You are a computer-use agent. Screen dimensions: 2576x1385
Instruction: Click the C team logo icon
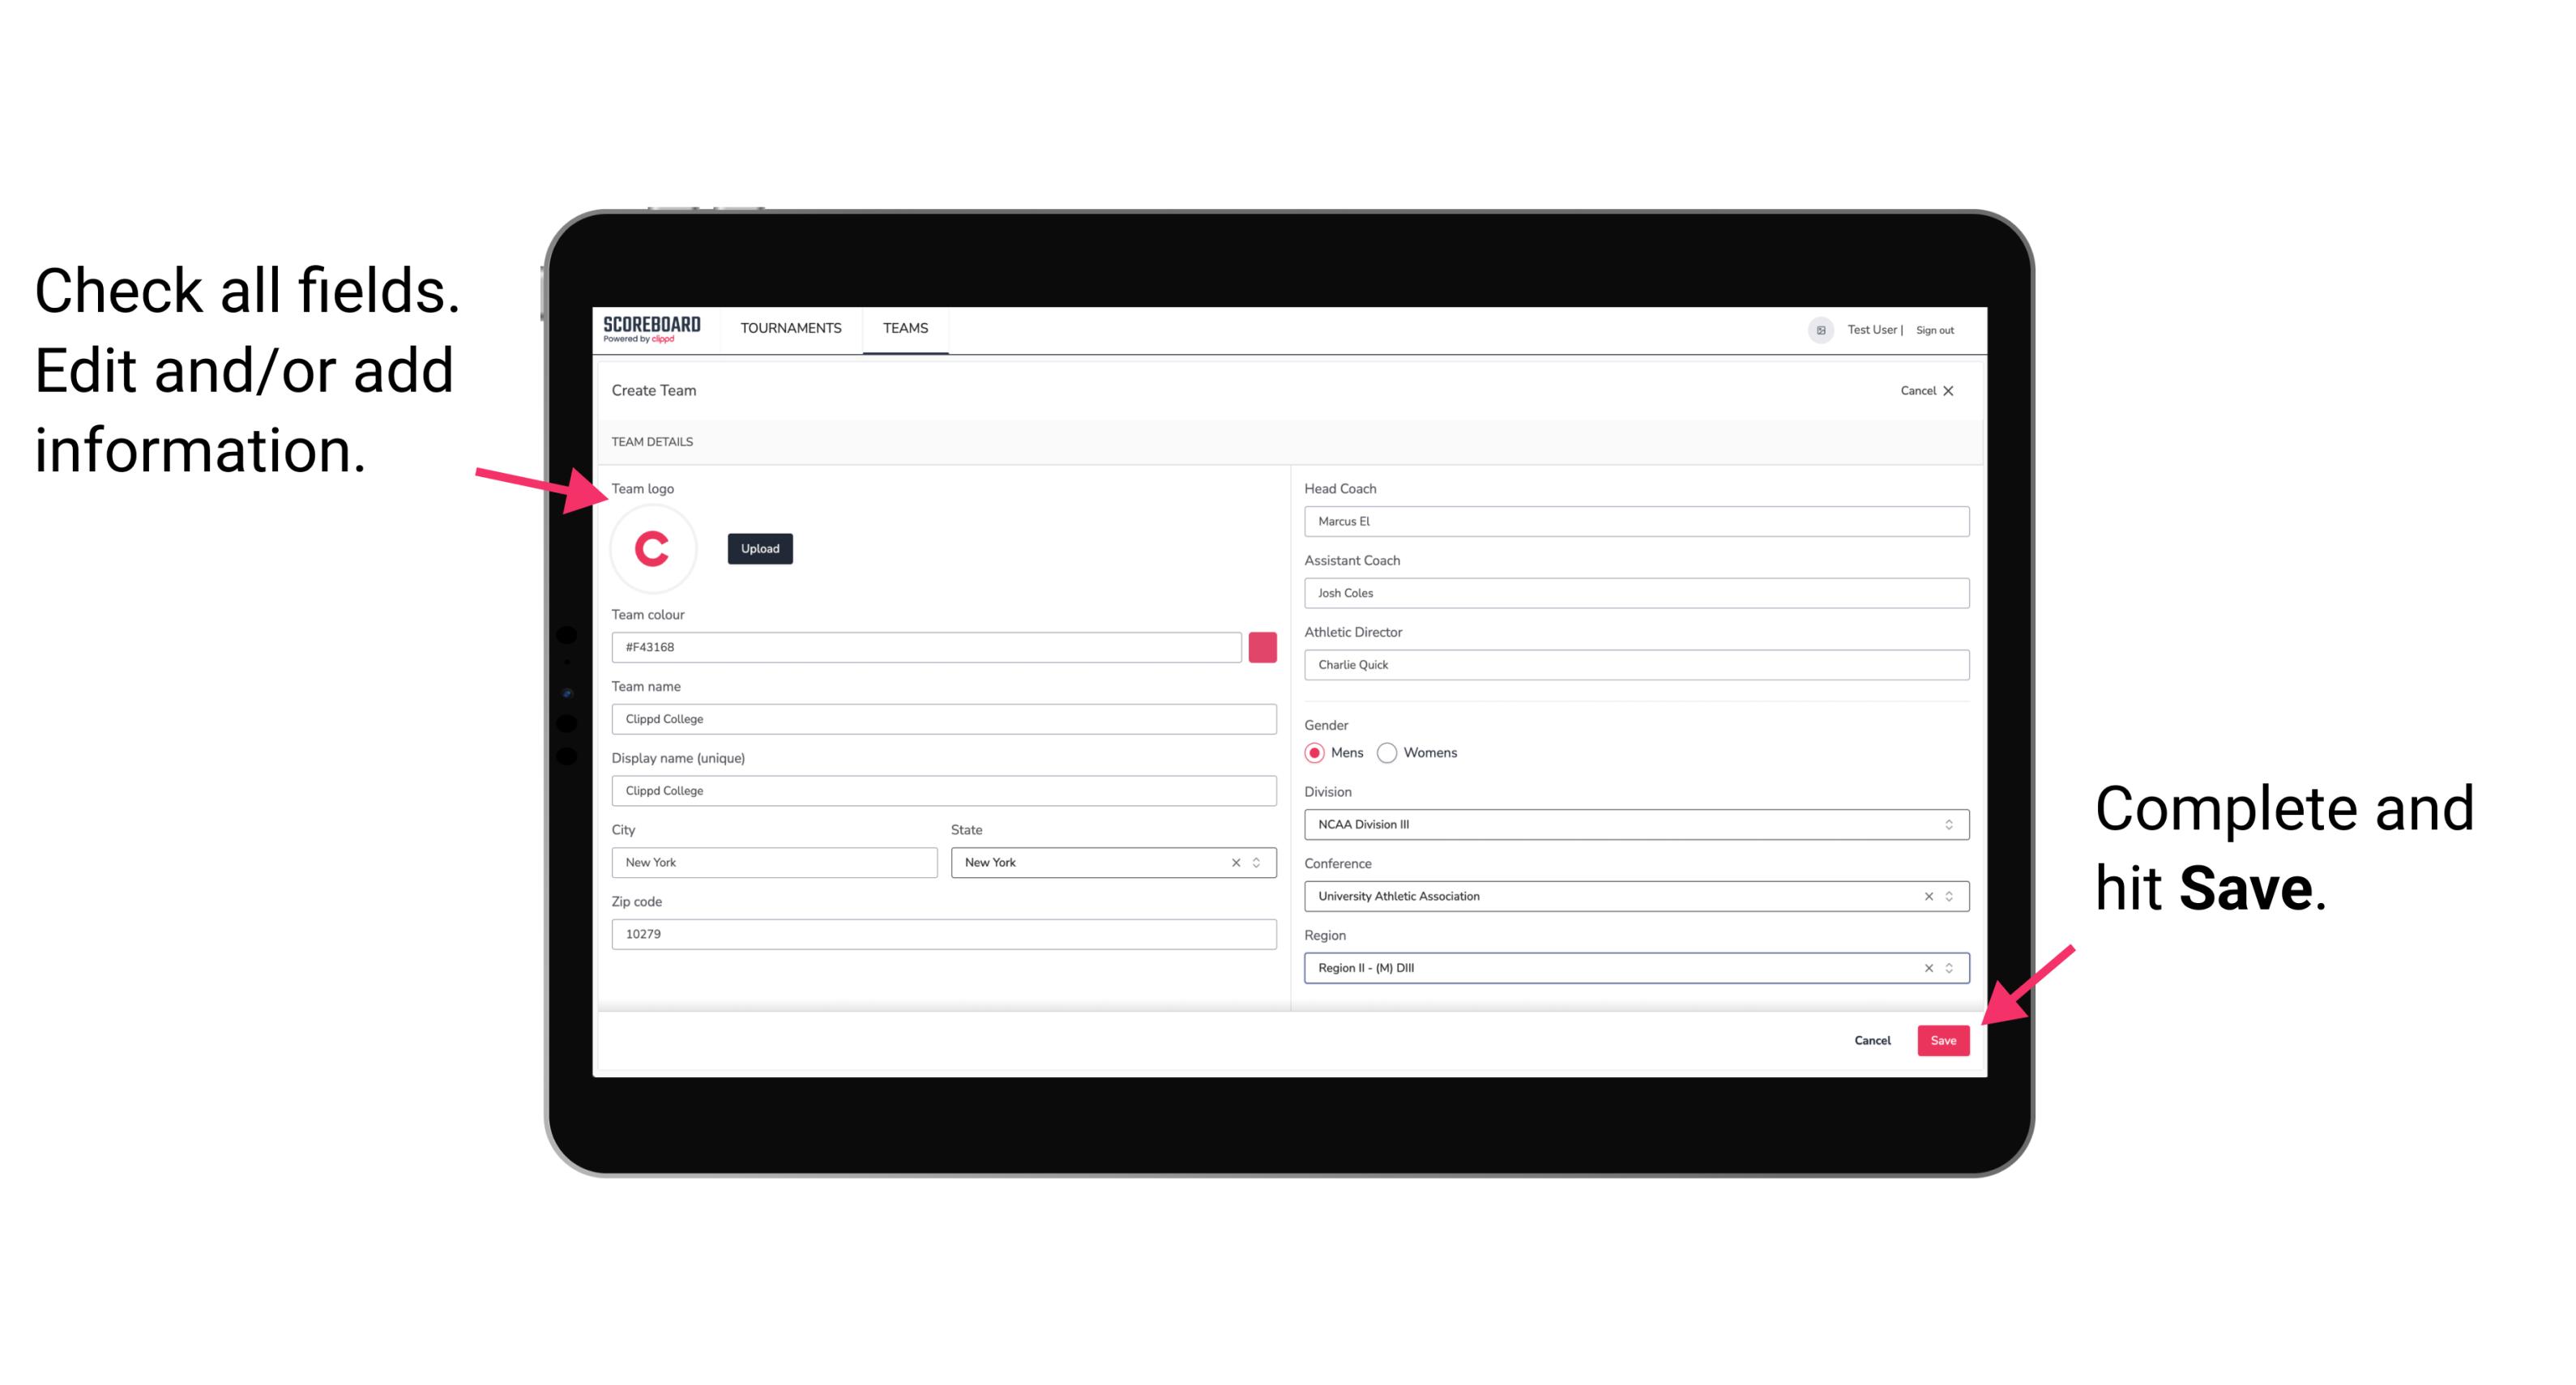coord(653,549)
